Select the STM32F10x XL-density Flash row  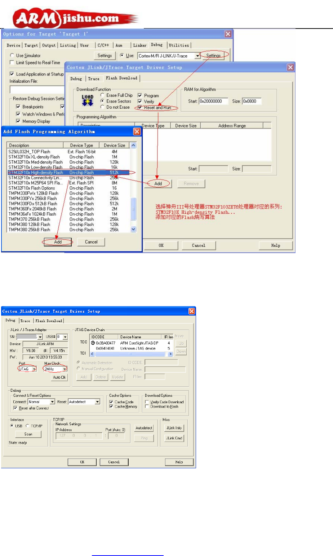(x=68, y=157)
